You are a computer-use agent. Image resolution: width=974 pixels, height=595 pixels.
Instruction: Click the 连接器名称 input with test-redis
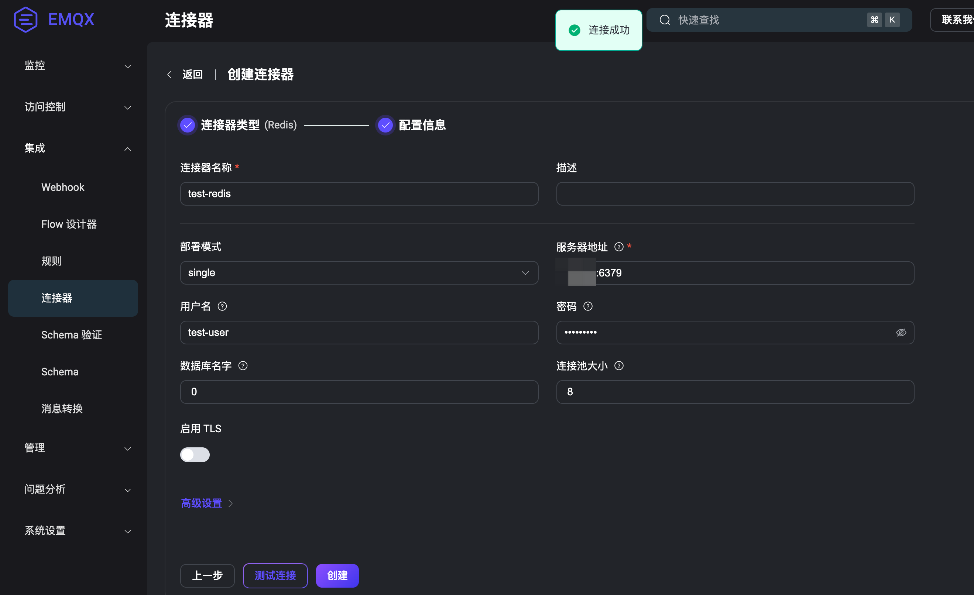tap(359, 193)
